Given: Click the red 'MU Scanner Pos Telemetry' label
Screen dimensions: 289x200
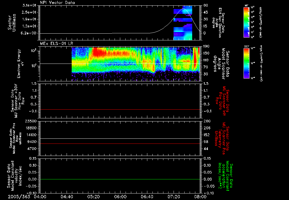Looking at the screenshot, I should [x=222, y=138].
